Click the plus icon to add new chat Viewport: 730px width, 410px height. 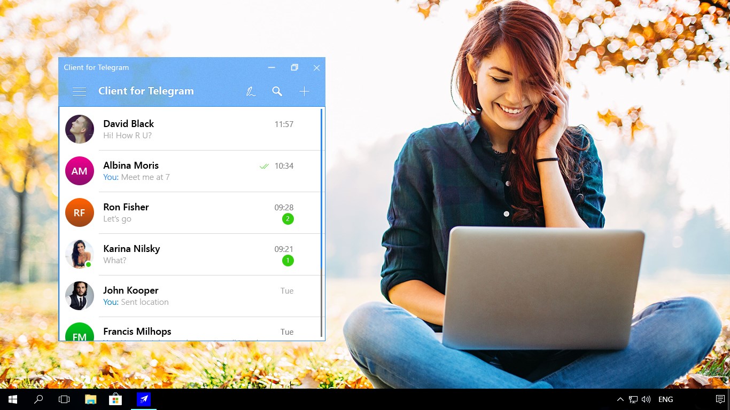(x=304, y=91)
